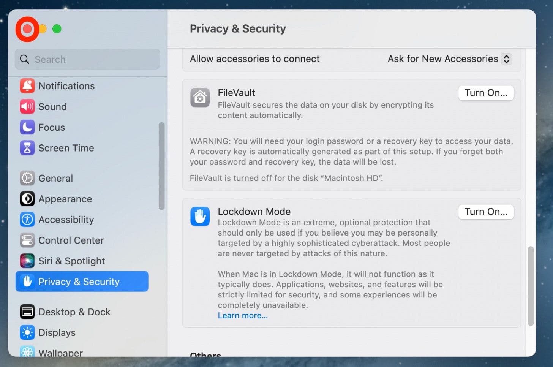Select the Focus moon icon
Viewport: 553px width, 367px height.
click(x=27, y=127)
